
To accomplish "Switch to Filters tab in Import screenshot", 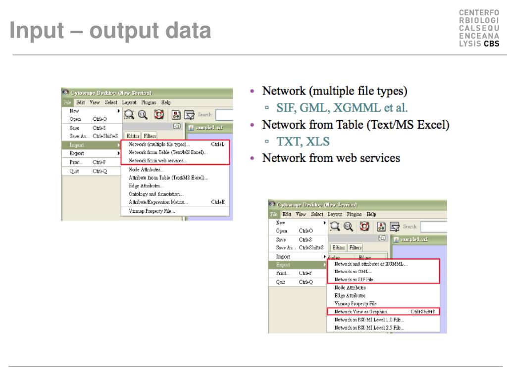I will (x=150, y=136).
